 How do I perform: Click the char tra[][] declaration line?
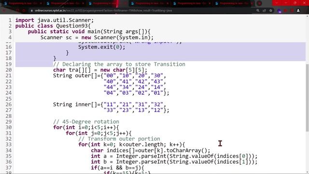point(100,70)
